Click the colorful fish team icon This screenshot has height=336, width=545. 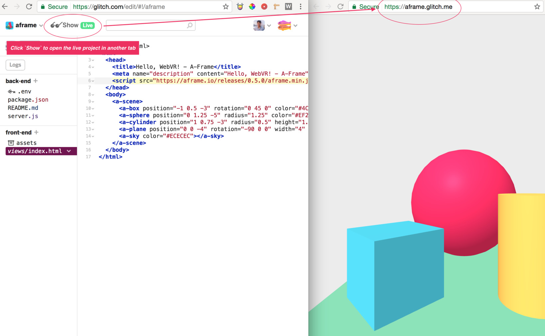pyautogui.click(x=284, y=25)
